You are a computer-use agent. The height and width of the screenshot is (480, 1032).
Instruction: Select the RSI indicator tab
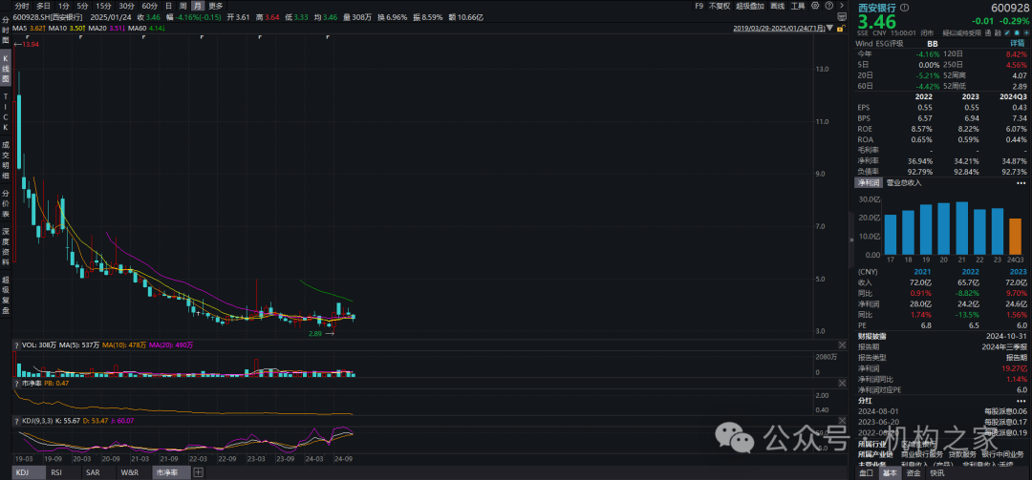[x=56, y=472]
